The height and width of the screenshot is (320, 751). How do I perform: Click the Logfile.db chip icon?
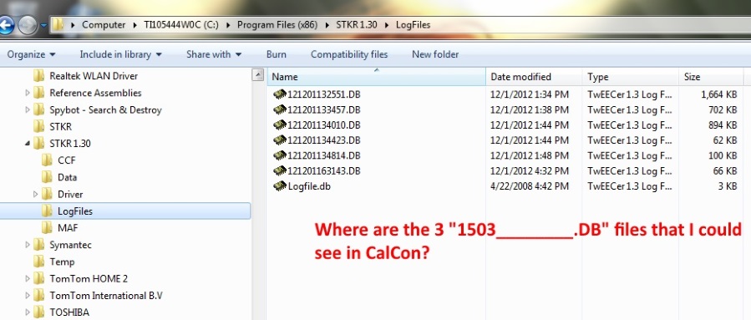click(x=280, y=186)
